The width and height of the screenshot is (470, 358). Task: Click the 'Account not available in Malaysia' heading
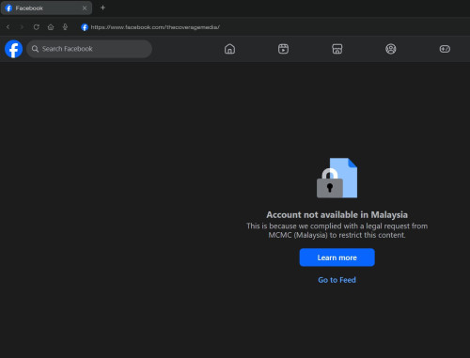pos(337,215)
